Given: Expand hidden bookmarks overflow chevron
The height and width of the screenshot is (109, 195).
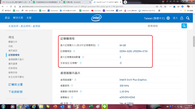Looking at the screenshot, I should 181,10.
